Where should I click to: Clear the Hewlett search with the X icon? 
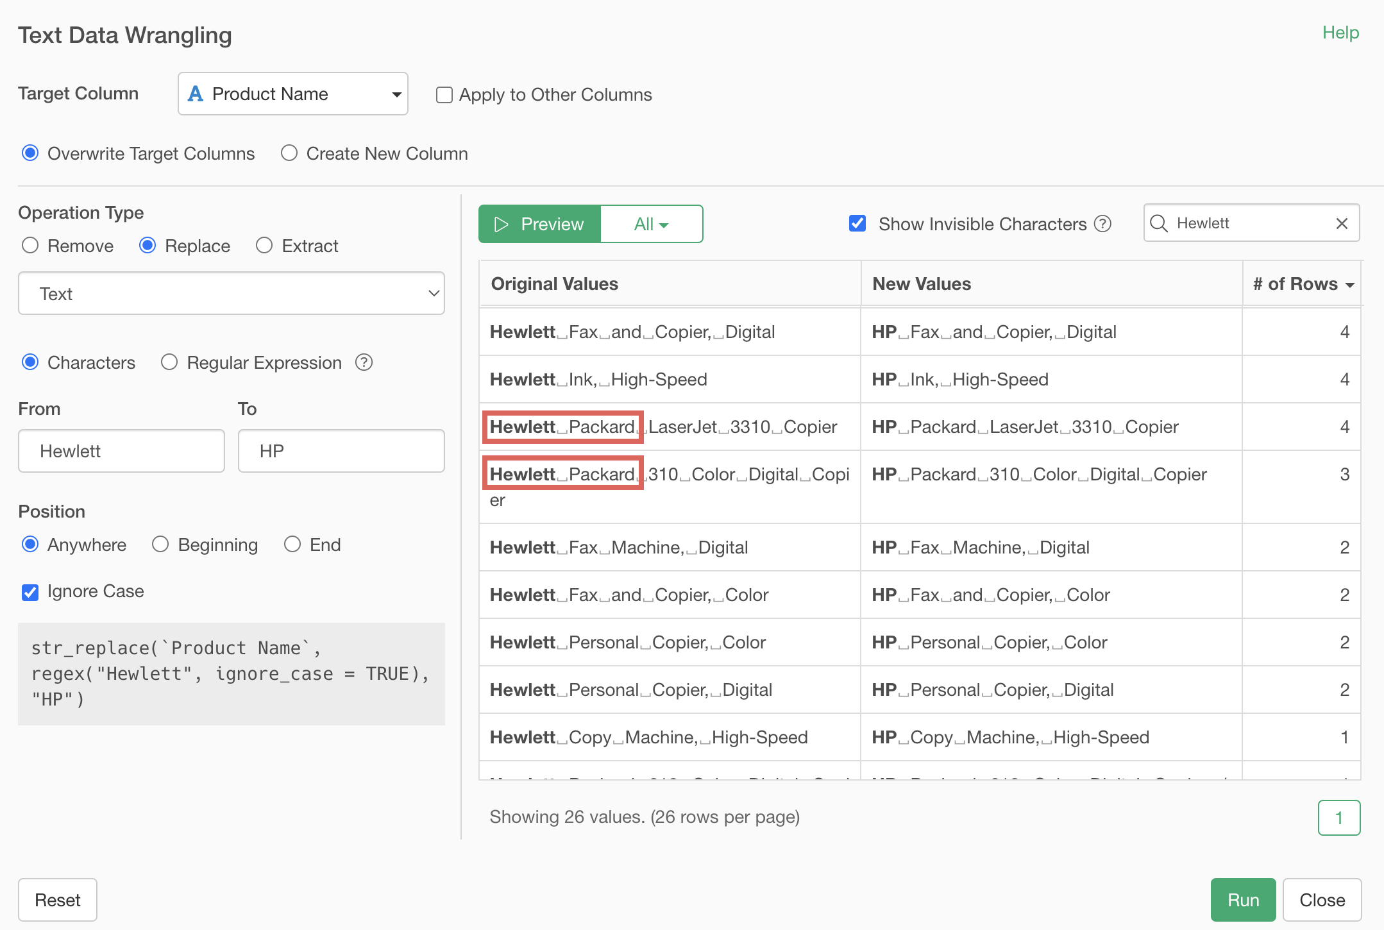(x=1342, y=223)
